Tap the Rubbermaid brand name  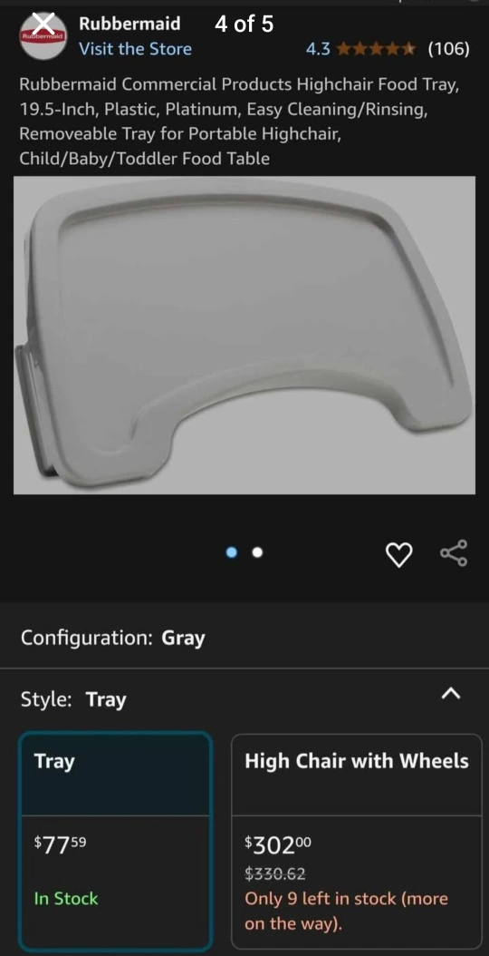[x=129, y=24]
